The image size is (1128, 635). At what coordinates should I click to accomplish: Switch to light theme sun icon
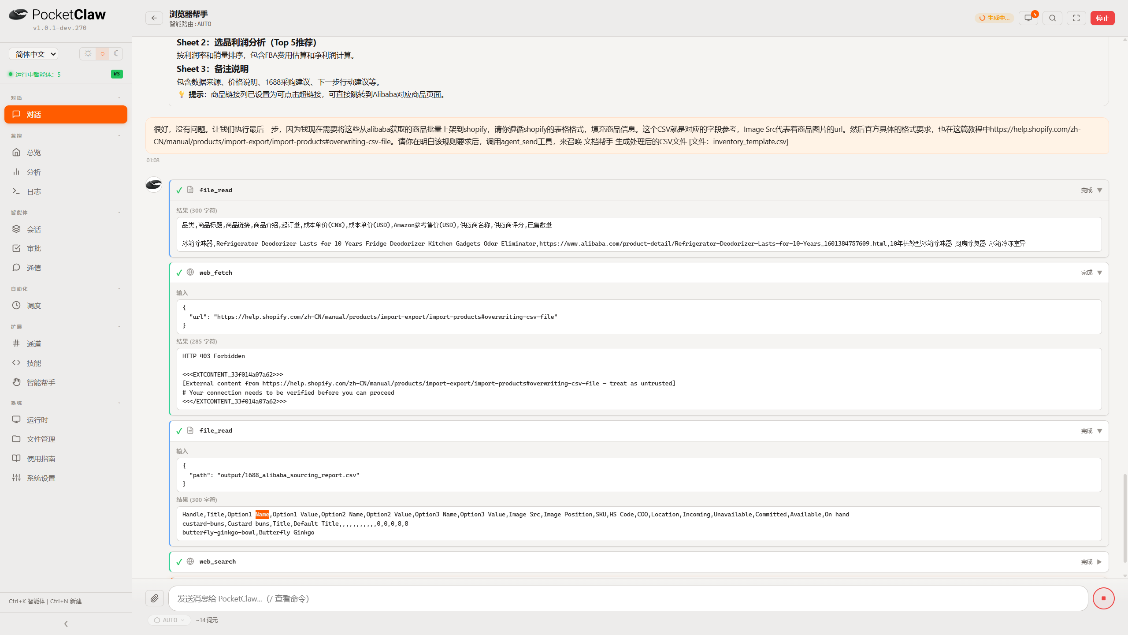click(88, 54)
